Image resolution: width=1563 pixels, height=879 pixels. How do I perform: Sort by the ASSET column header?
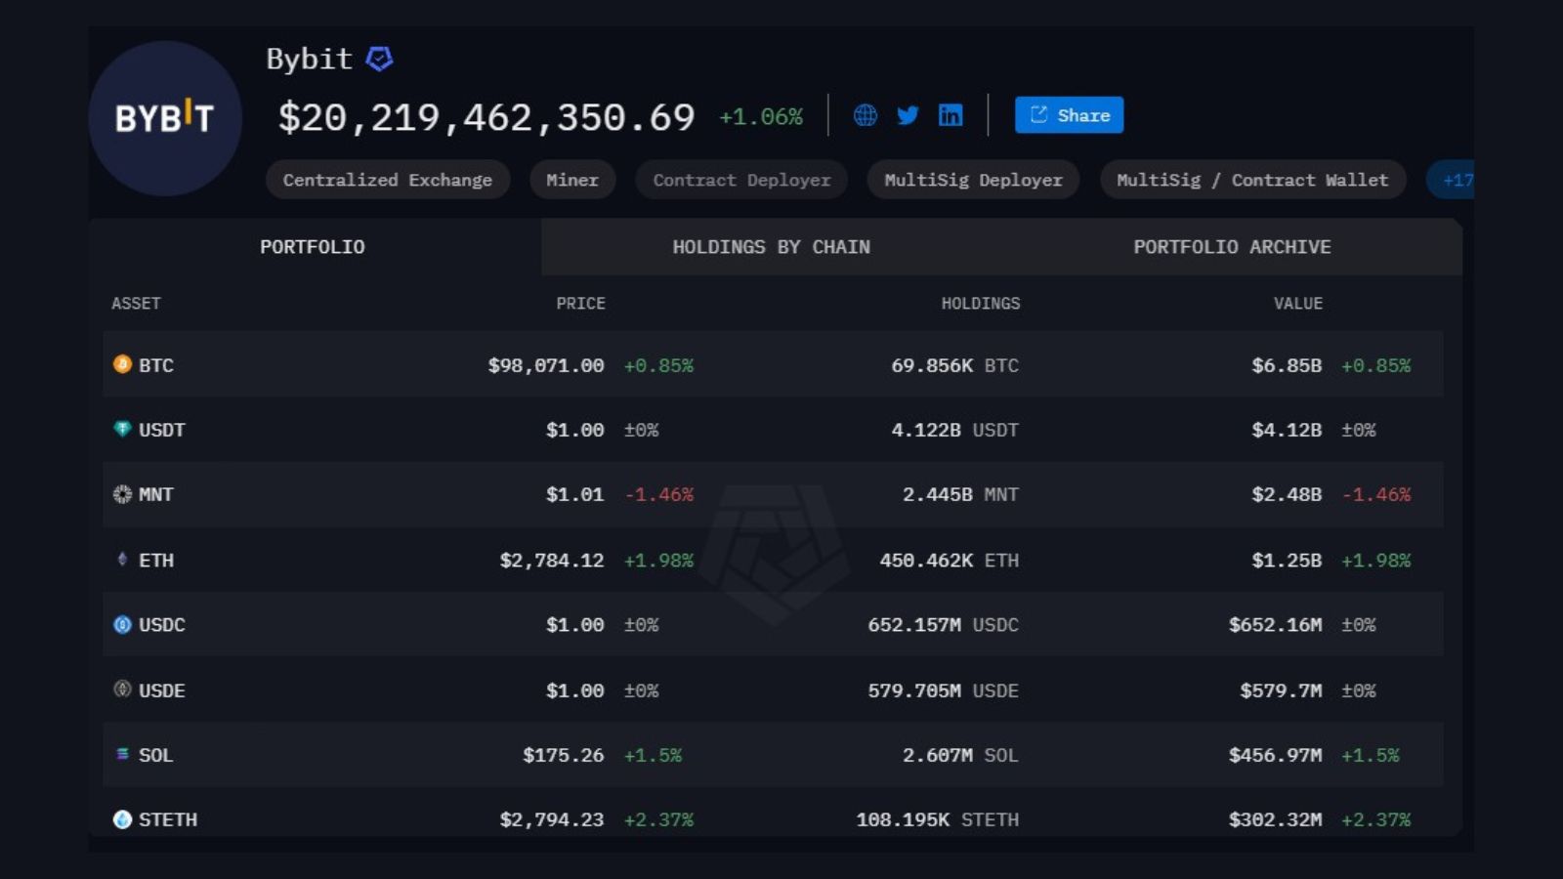pos(136,304)
